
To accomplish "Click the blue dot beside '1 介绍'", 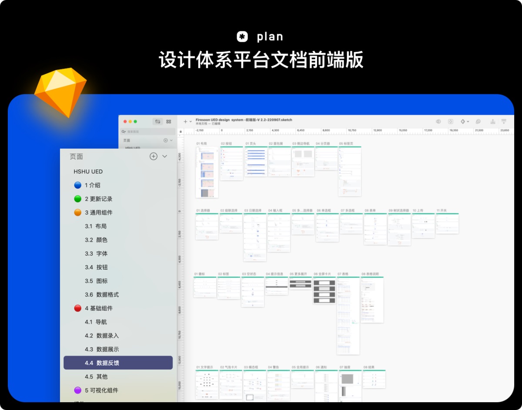I will pyautogui.click(x=78, y=185).
